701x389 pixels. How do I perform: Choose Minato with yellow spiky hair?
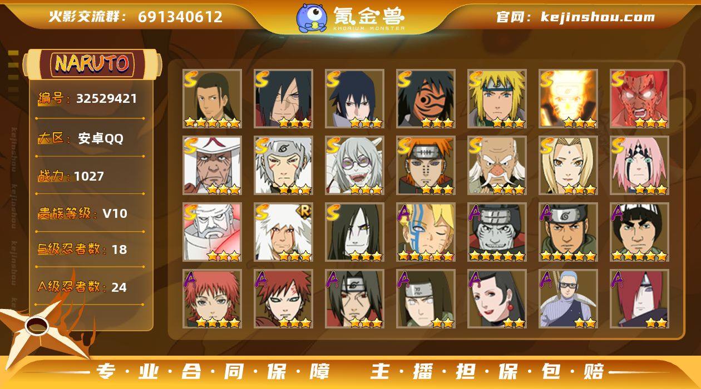(497, 99)
